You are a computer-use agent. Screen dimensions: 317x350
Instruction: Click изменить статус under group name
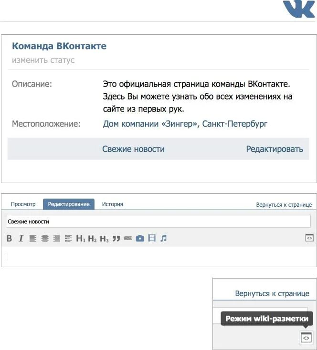(43, 60)
